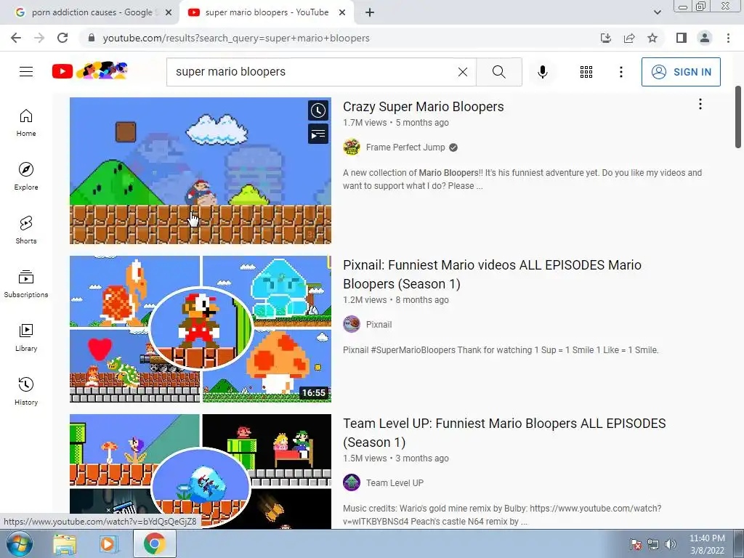This screenshot has width=744, height=558.
Task: Open Subscriptions in the sidebar
Action: point(26,284)
